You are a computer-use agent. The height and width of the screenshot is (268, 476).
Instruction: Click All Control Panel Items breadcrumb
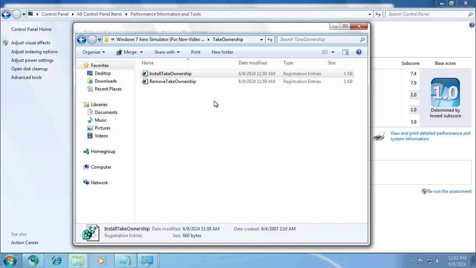(99, 14)
